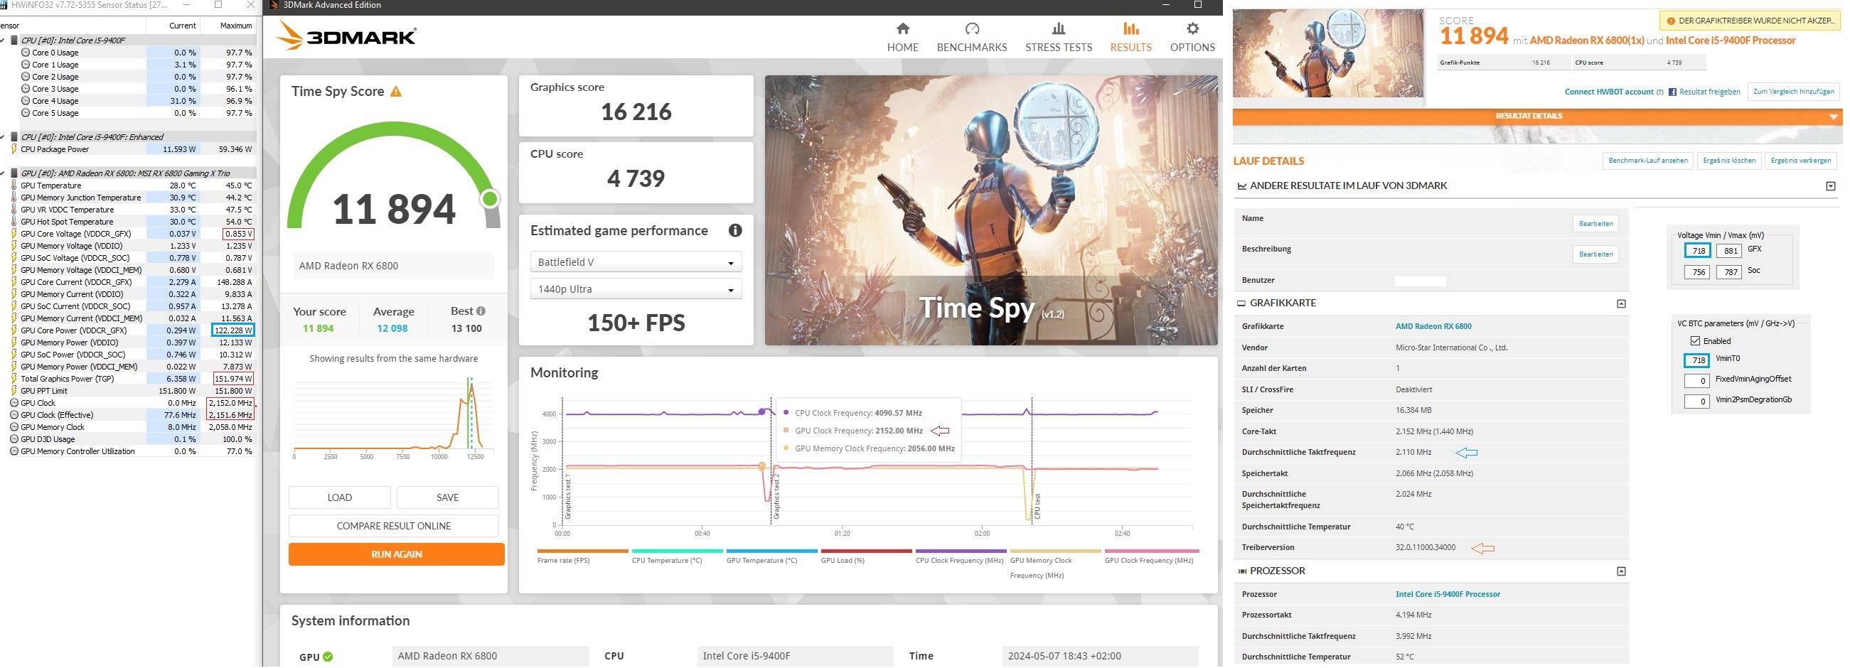Click the GPU D3D Usage icon
This screenshot has height=668, width=1850.
(14, 439)
